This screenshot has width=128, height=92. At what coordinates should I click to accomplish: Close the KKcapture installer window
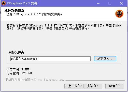[121, 3]
